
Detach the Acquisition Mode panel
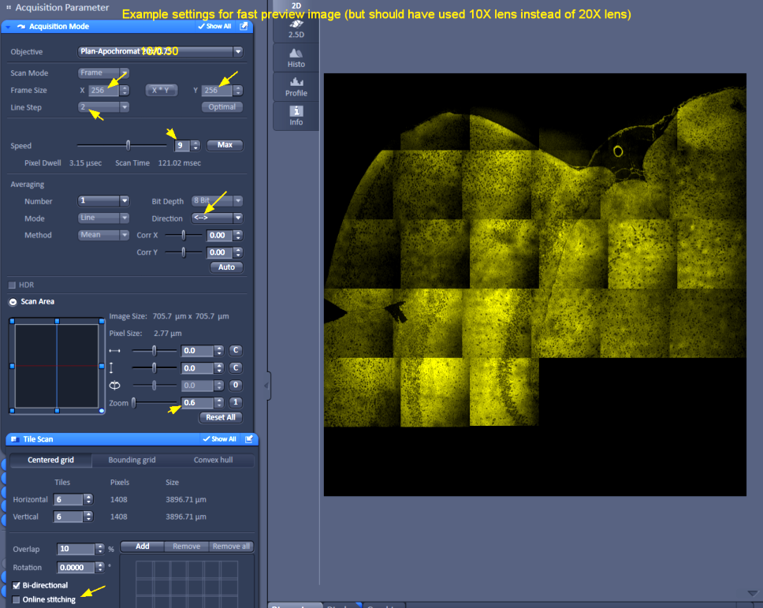click(x=244, y=26)
